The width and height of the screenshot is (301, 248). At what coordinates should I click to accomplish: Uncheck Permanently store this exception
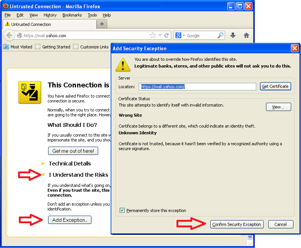(122, 210)
